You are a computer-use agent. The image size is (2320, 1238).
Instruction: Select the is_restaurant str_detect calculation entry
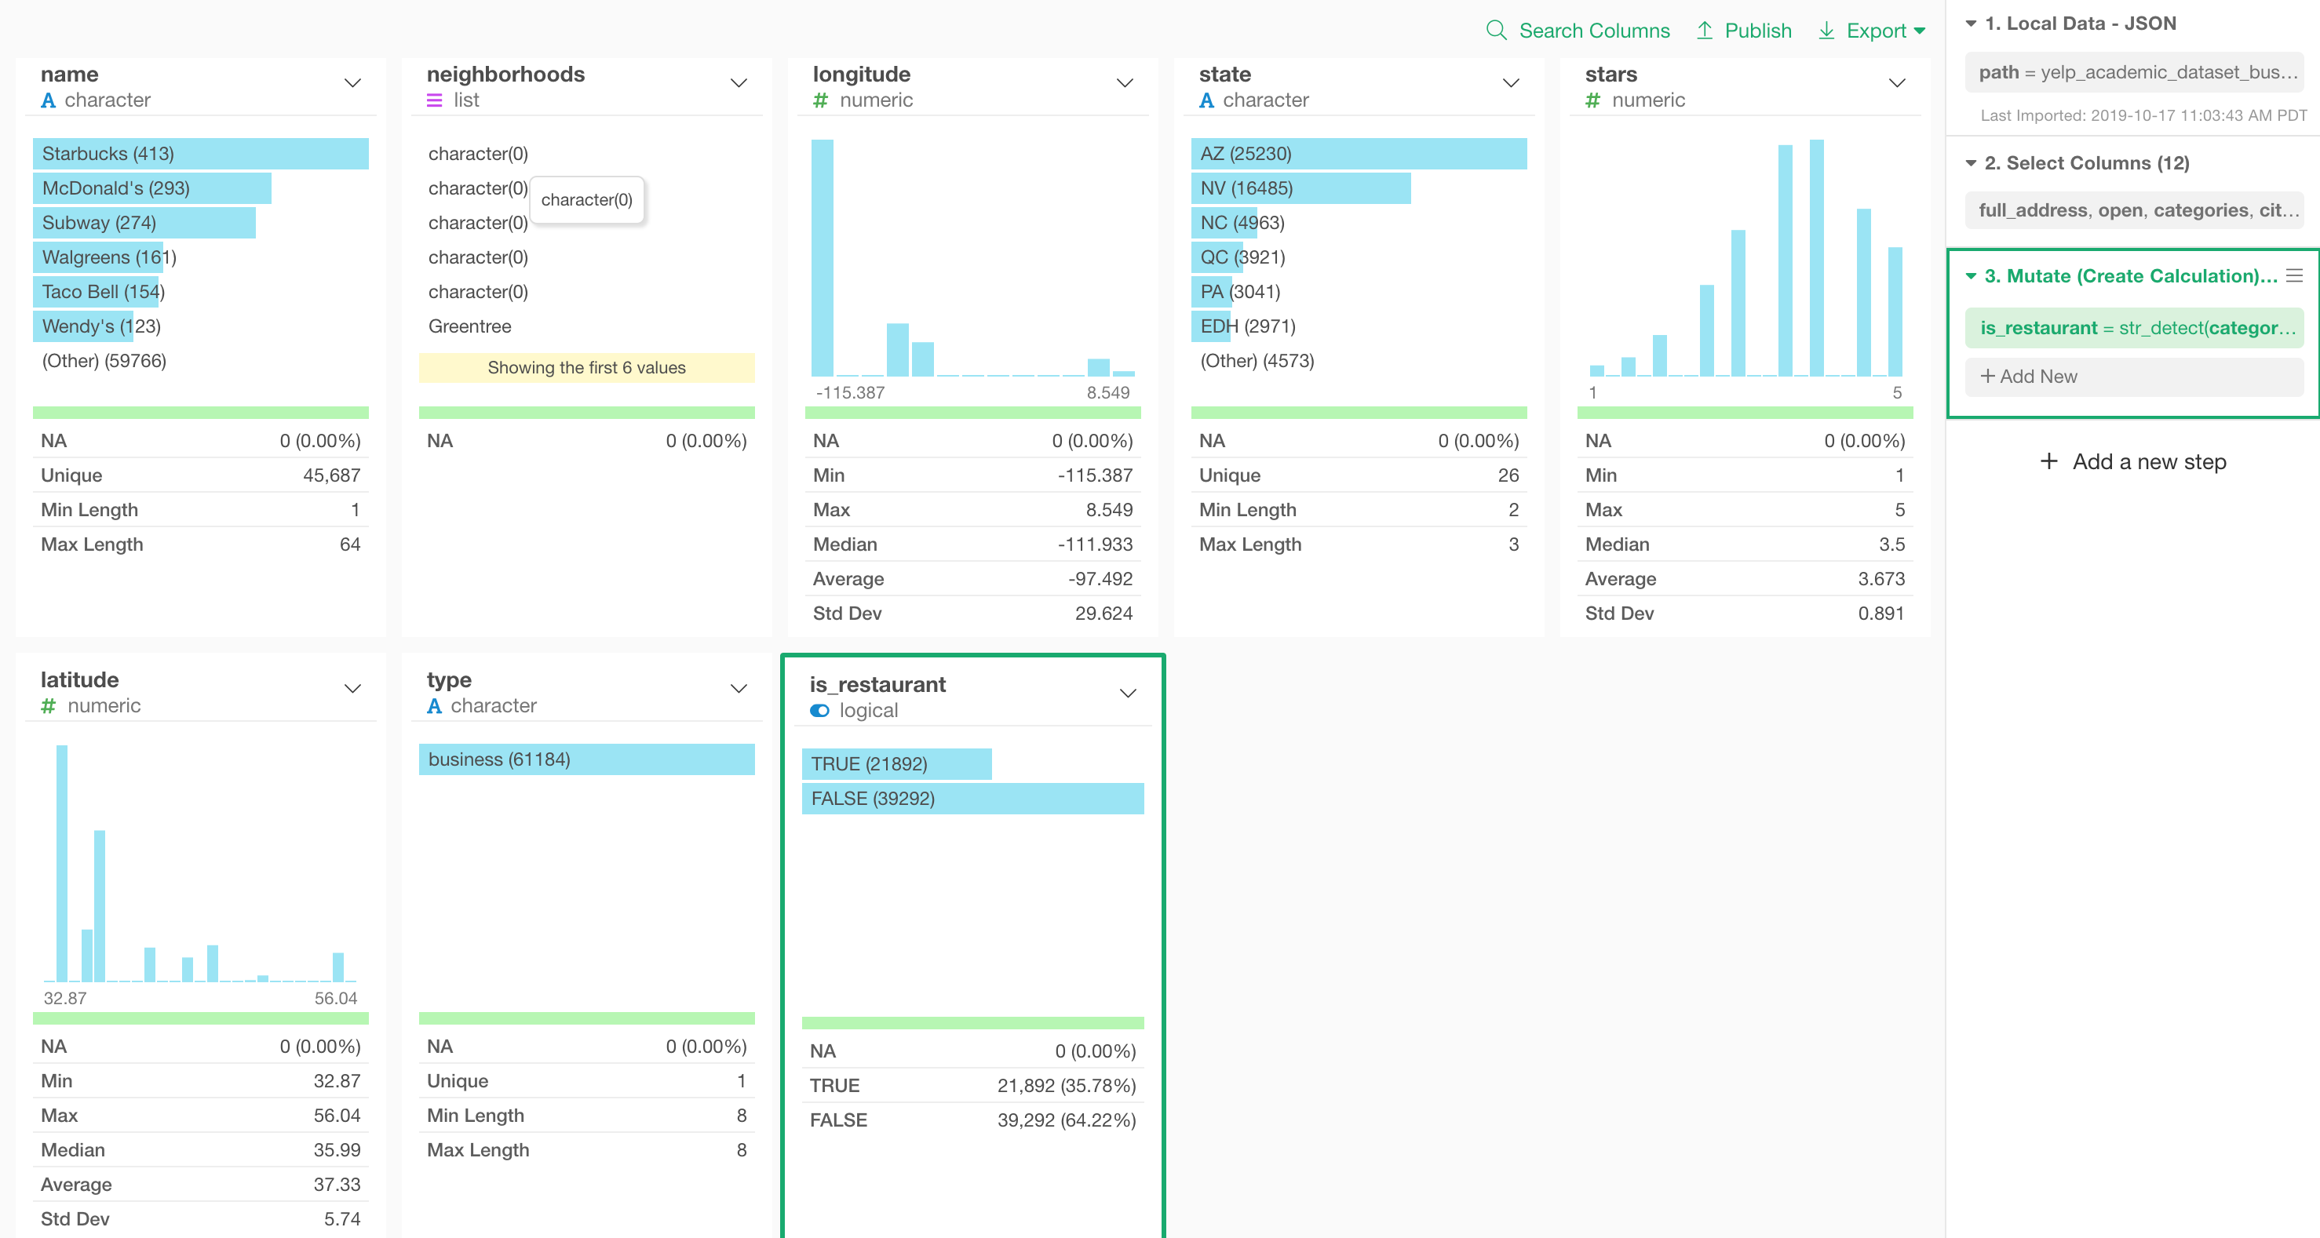coord(2135,328)
